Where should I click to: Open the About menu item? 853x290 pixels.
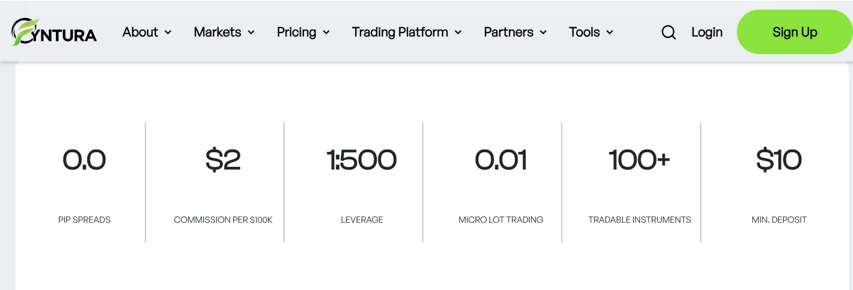pyautogui.click(x=140, y=32)
